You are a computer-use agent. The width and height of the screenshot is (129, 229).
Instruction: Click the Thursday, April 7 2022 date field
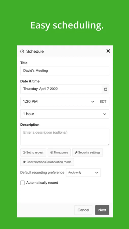pos(65,89)
